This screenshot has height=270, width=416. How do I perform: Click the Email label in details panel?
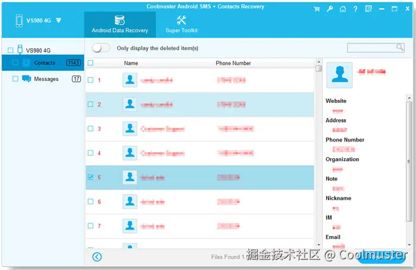click(x=333, y=237)
